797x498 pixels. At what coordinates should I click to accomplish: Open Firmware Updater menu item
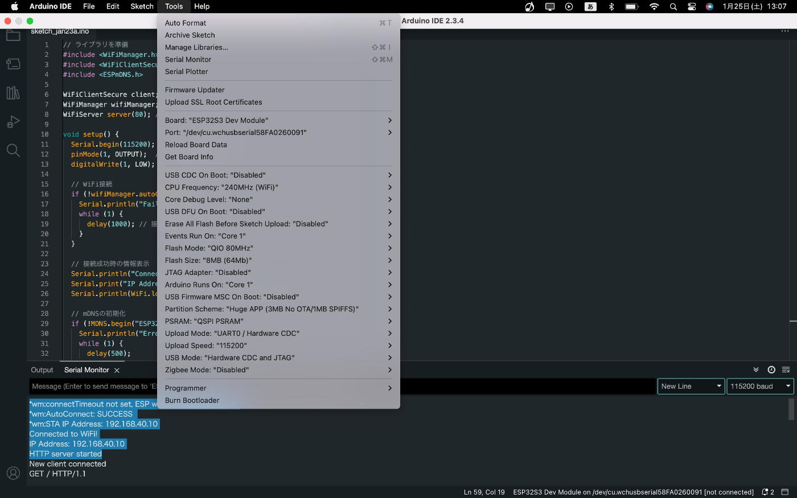point(278,90)
